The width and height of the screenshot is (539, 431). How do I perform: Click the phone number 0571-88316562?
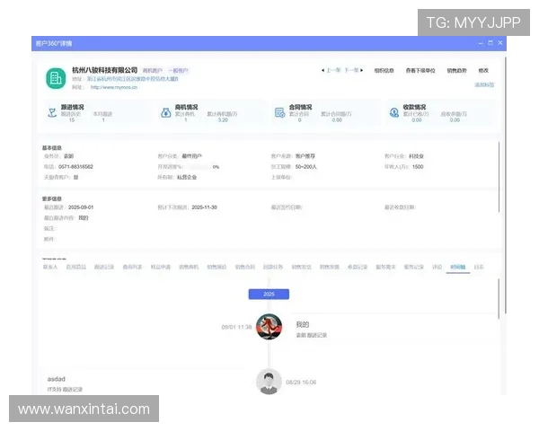pos(75,167)
